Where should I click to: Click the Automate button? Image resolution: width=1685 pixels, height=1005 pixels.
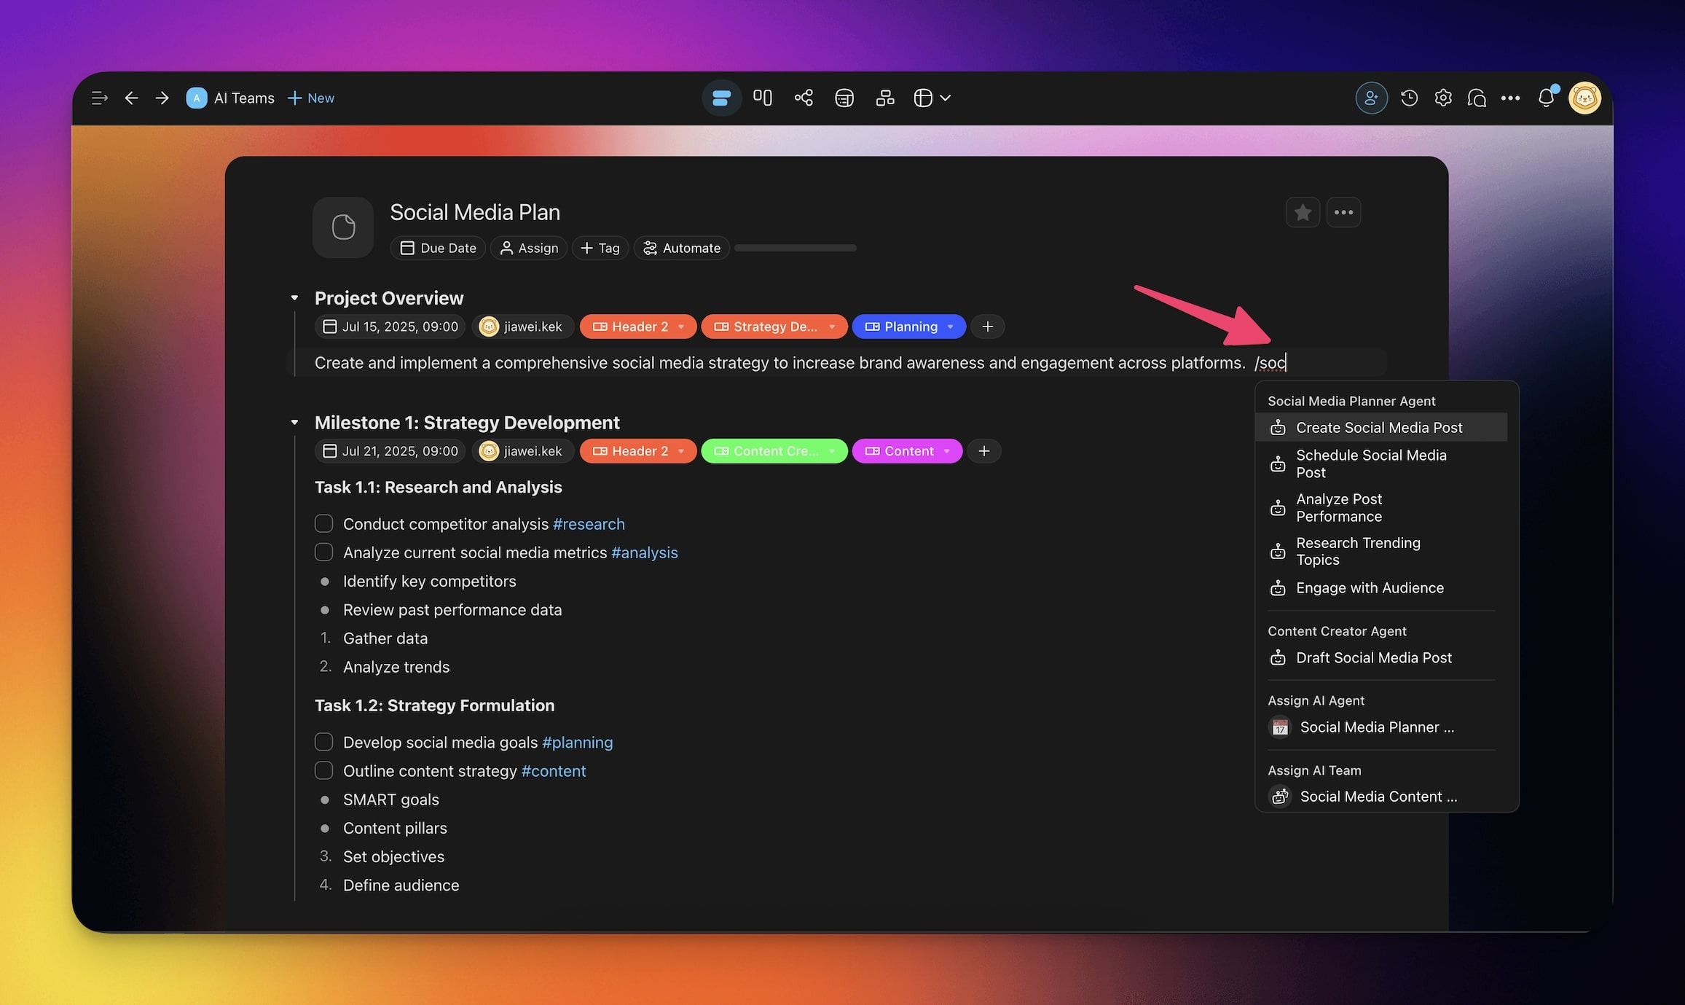pyautogui.click(x=682, y=248)
